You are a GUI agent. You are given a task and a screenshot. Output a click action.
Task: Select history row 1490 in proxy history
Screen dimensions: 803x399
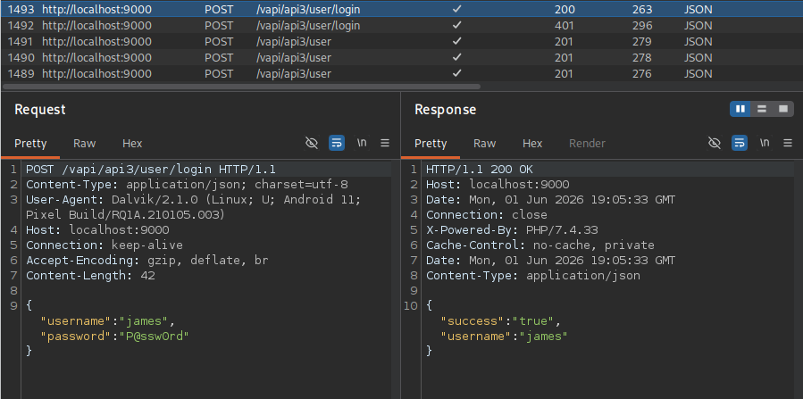(x=402, y=57)
